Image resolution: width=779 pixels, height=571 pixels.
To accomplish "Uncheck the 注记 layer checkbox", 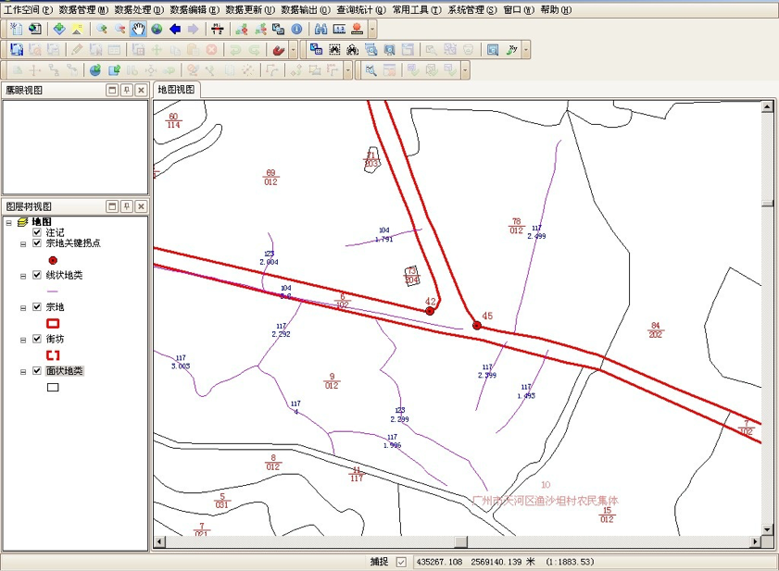I will [37, 233].
